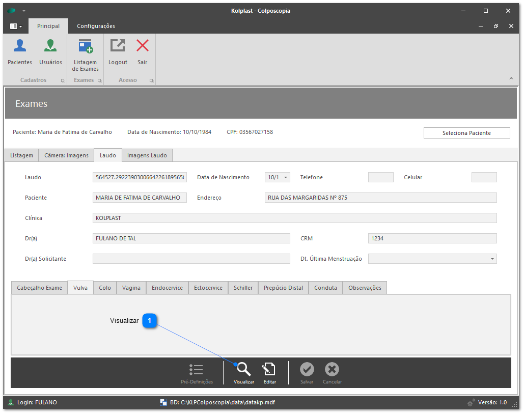524x414 pixels.
Task: Select the Vulva sub-tab
Action: (80, 288)
